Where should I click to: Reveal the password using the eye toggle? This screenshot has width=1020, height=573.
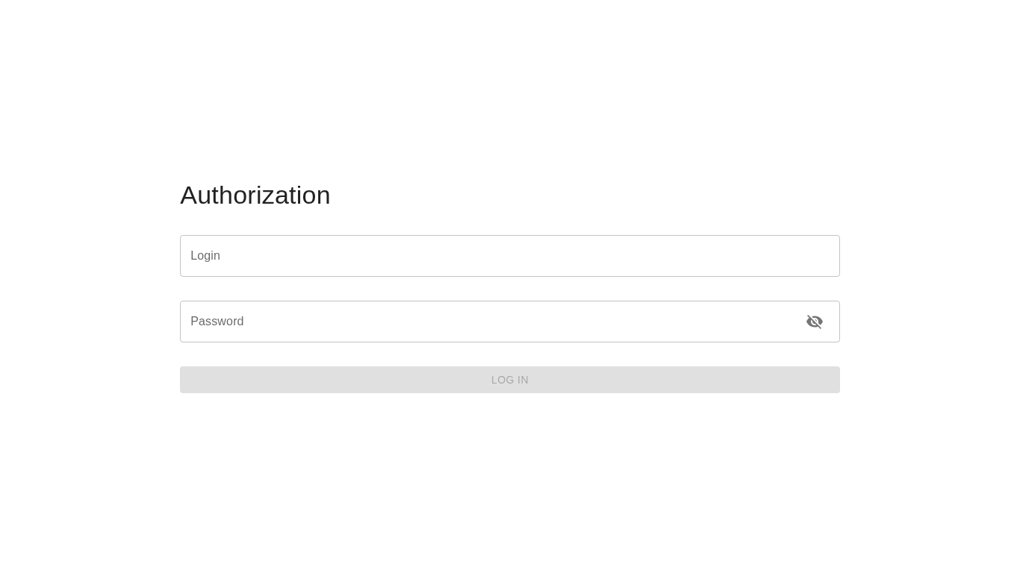[814, 322]
